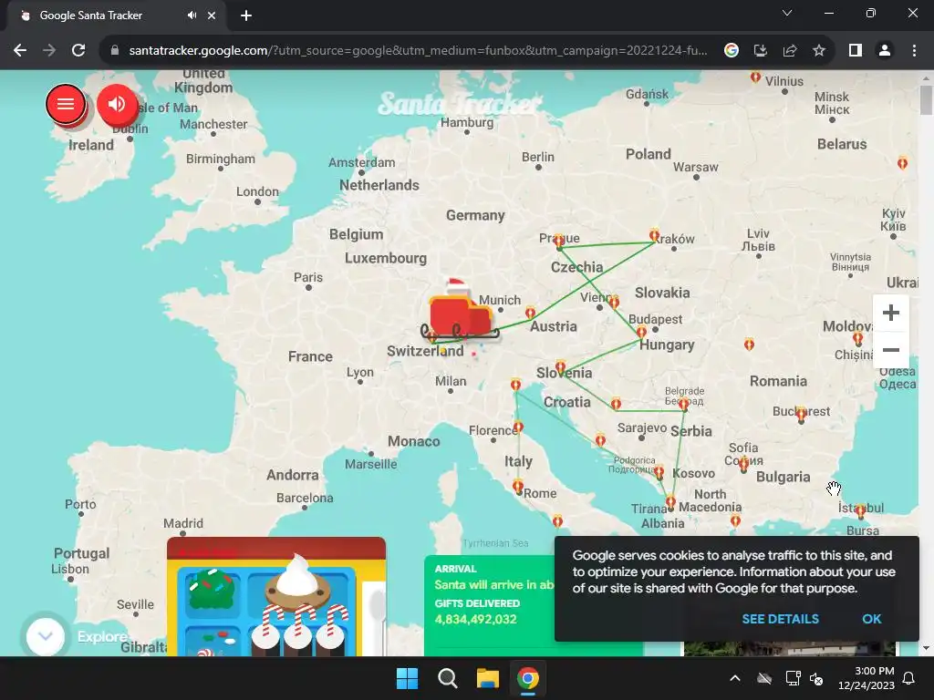Click the address bar URL field
The width and height of the screenshot is (934, 700).
(418, 51)
